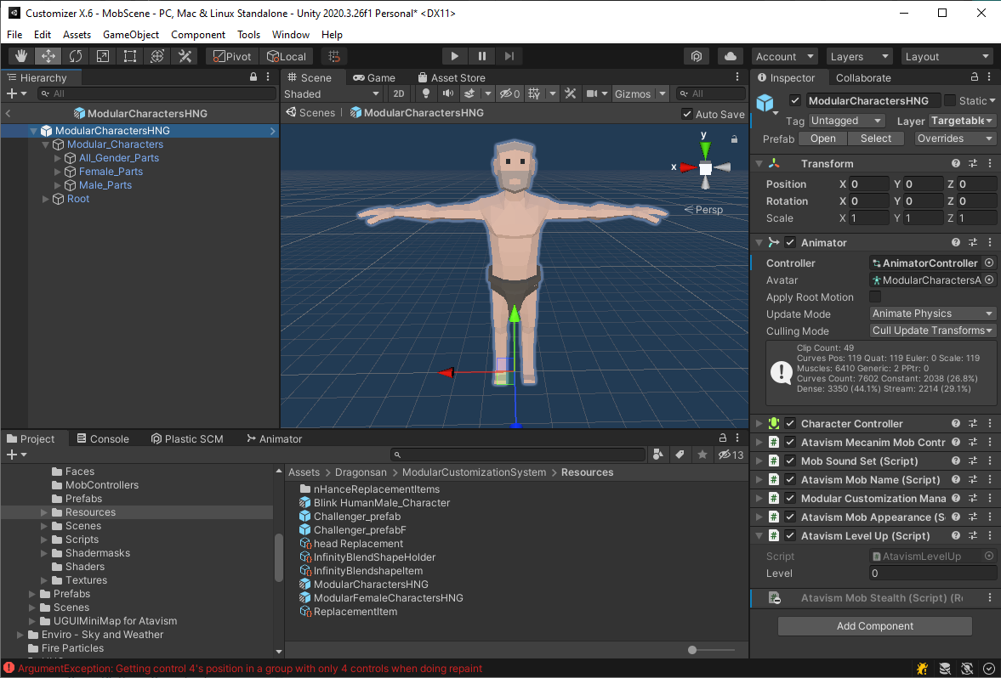Click the Pause playback icon

coord(481,55)
